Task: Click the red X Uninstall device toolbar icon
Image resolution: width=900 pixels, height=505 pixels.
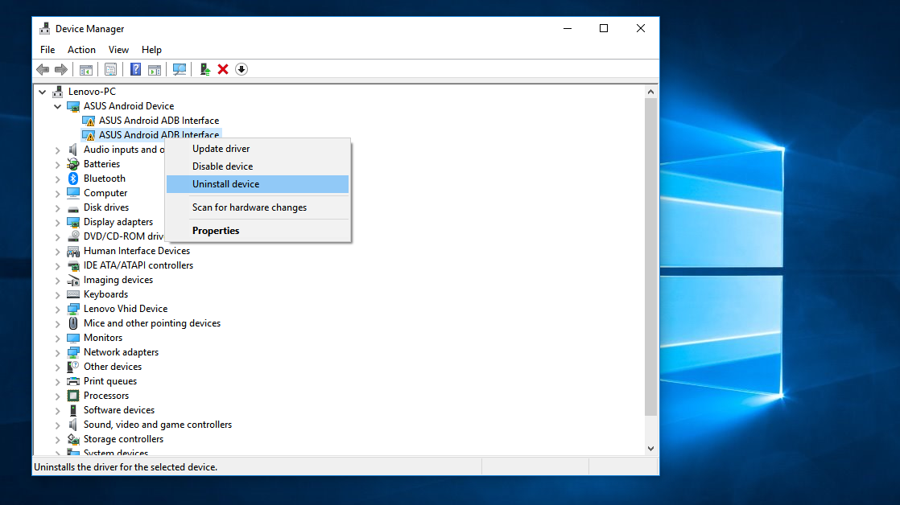Action: coord(223,69)
